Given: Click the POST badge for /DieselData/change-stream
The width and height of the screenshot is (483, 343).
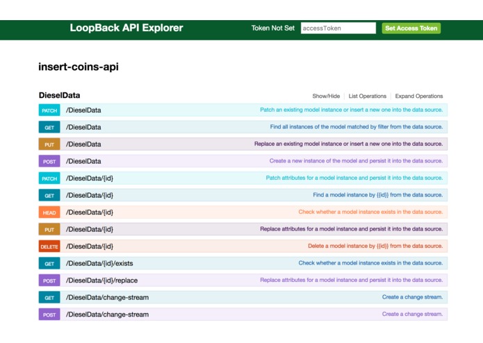Looking at the screenshot, I should point(49,315).
